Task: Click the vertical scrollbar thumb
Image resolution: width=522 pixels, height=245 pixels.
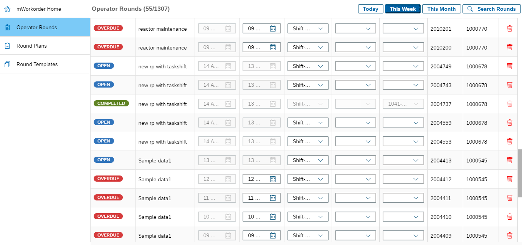Action: click(x=520, y=173)
